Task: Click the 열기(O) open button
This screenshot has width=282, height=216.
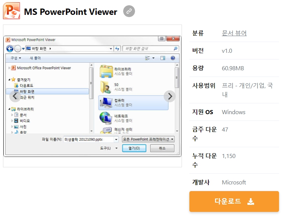Action: click(x=134, y=148)
